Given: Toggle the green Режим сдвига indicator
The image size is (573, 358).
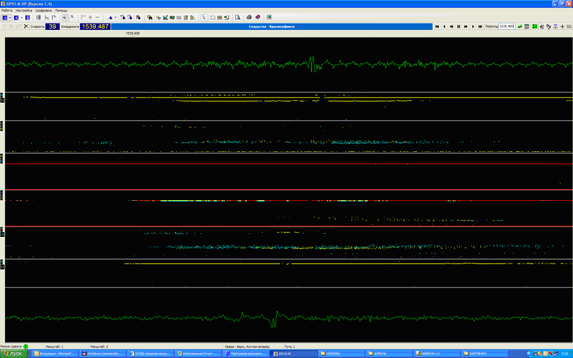Looking at the screenshot, I should (x=26, y=346).
